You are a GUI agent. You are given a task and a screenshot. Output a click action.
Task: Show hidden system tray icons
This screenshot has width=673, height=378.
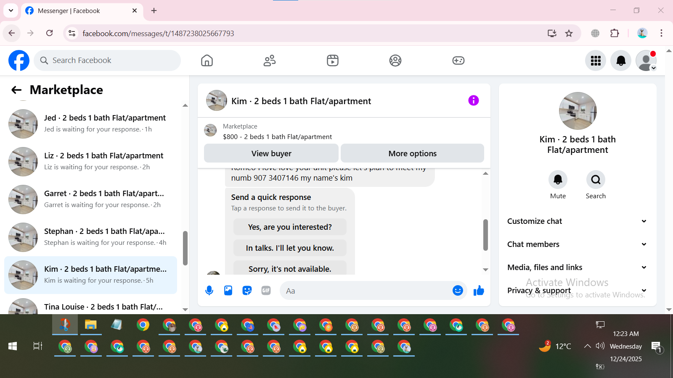pyautogui.click(x=587, y=346)
